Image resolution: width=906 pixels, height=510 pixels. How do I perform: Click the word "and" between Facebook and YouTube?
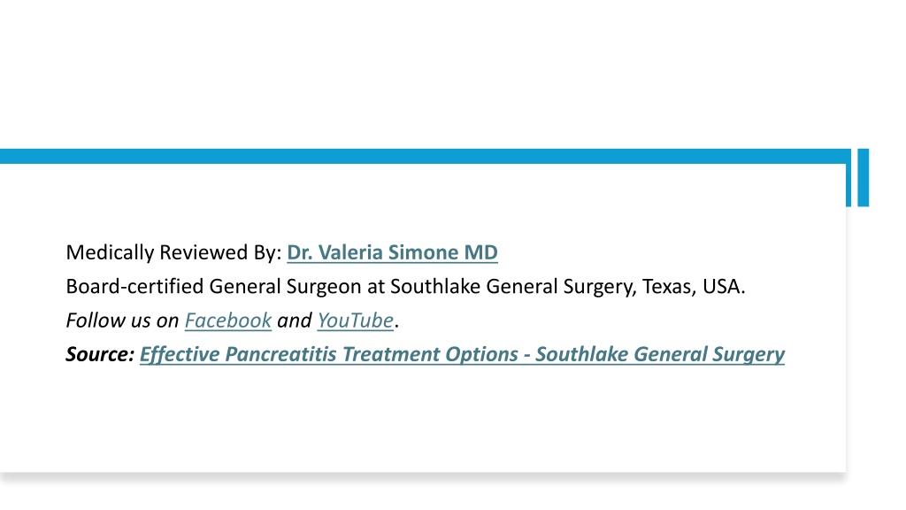(x=294, y=321)
